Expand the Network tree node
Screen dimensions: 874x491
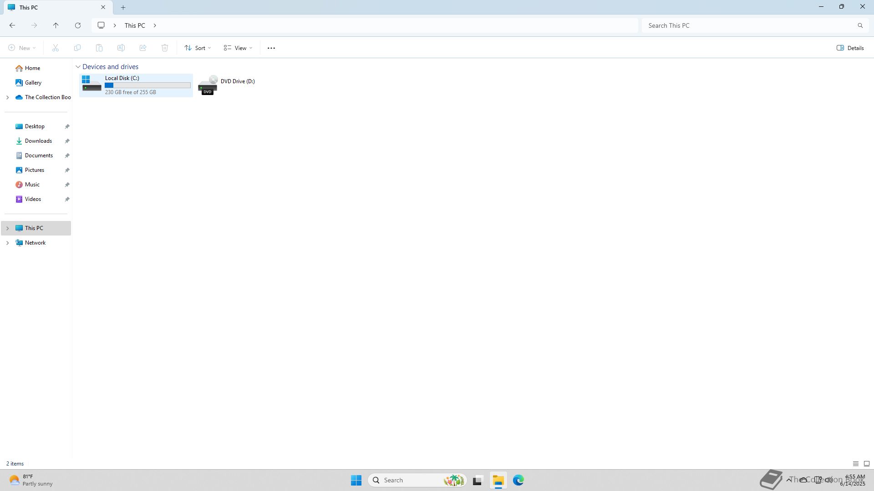tap(7, 243)
